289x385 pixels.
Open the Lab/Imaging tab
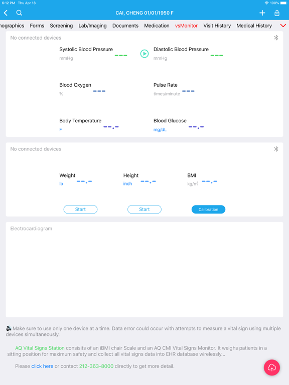tap(93, 26)
